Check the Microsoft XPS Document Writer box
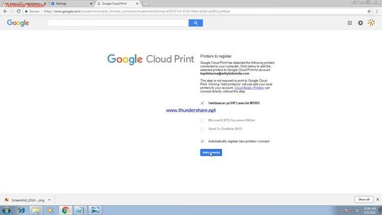The image size is (382, 215). (x=202, y=121)
